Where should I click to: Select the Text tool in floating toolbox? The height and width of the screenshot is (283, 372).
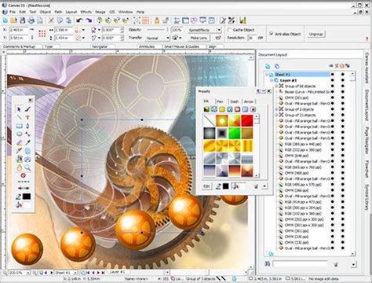click(x=27, y=117)
